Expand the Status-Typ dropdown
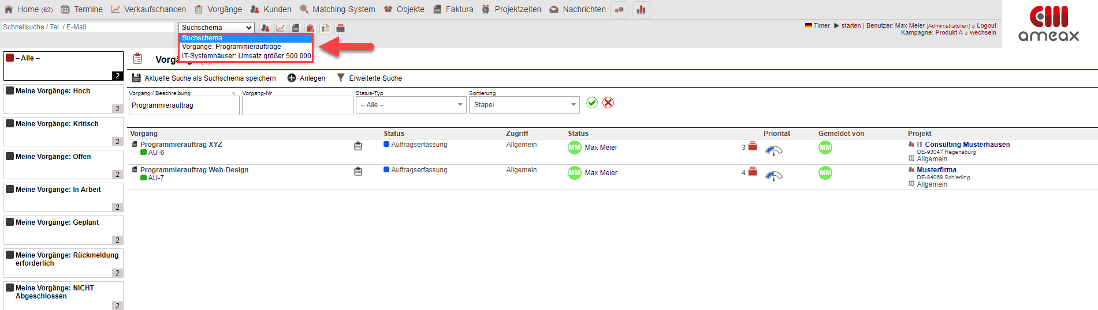Image resolution: width=1098 pixels, height=310 pixels. click(x=410, y=105)
